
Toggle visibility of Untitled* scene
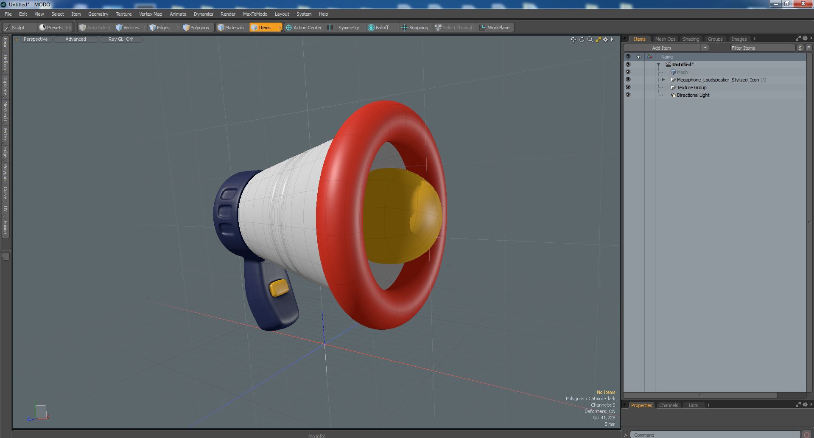tap(628, 65)
